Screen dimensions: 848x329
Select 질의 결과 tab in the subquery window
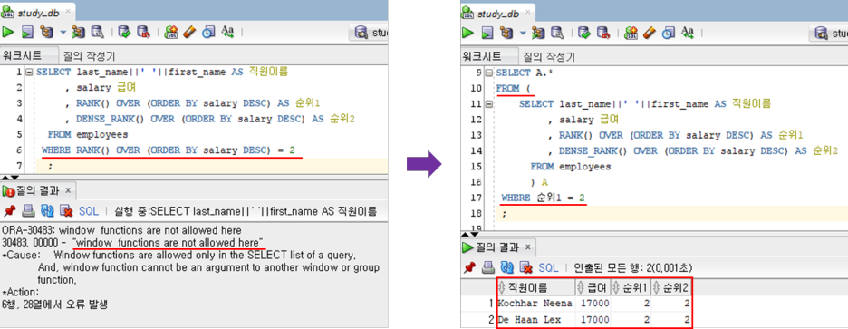(498, 247)
